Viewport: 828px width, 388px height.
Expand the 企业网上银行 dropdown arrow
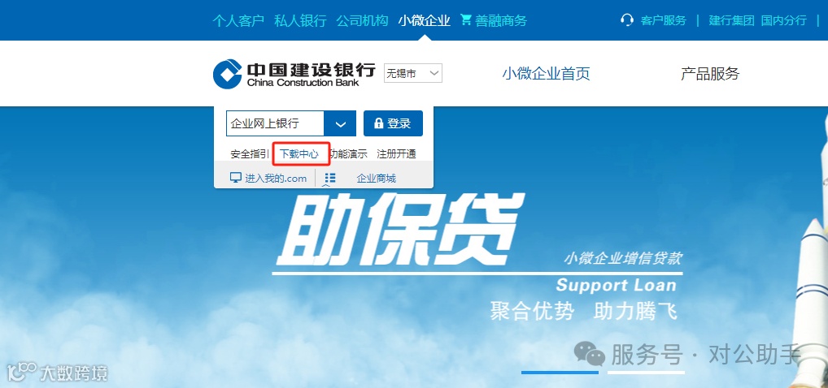click(x=341, y=124)
